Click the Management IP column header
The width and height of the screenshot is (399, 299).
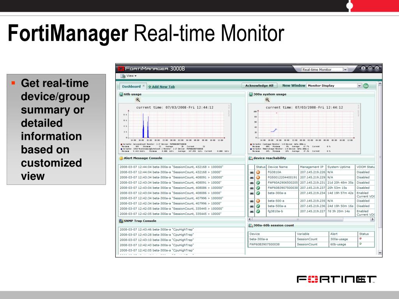coord(312,167)
